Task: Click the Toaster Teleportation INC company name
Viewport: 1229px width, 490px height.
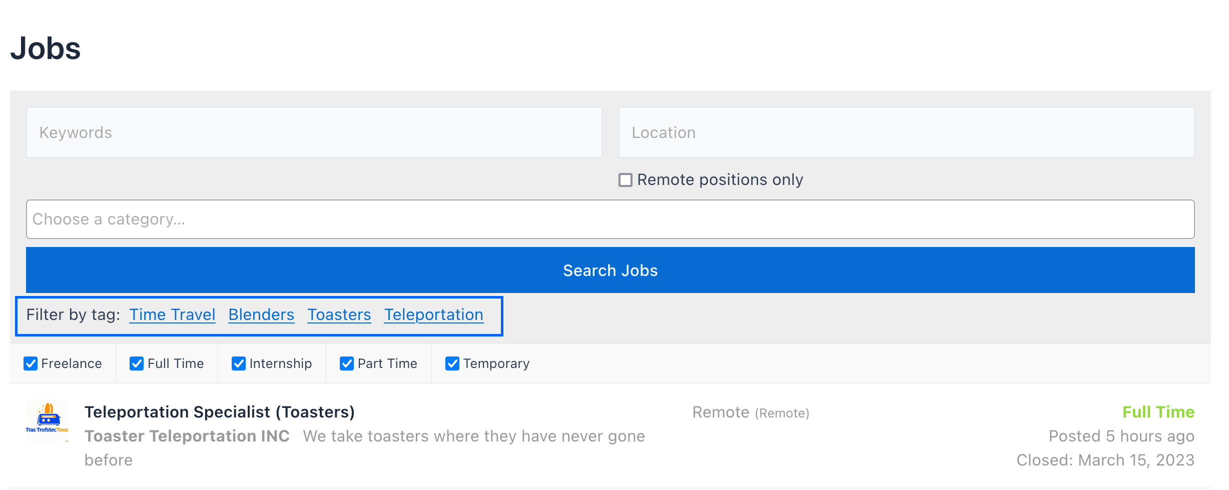Action: [187, 435]
